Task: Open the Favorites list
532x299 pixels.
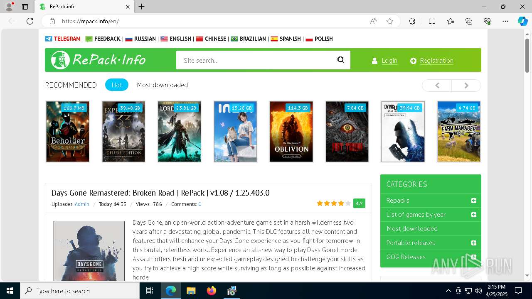Action: pyautogui.click(x=451, y=21)
